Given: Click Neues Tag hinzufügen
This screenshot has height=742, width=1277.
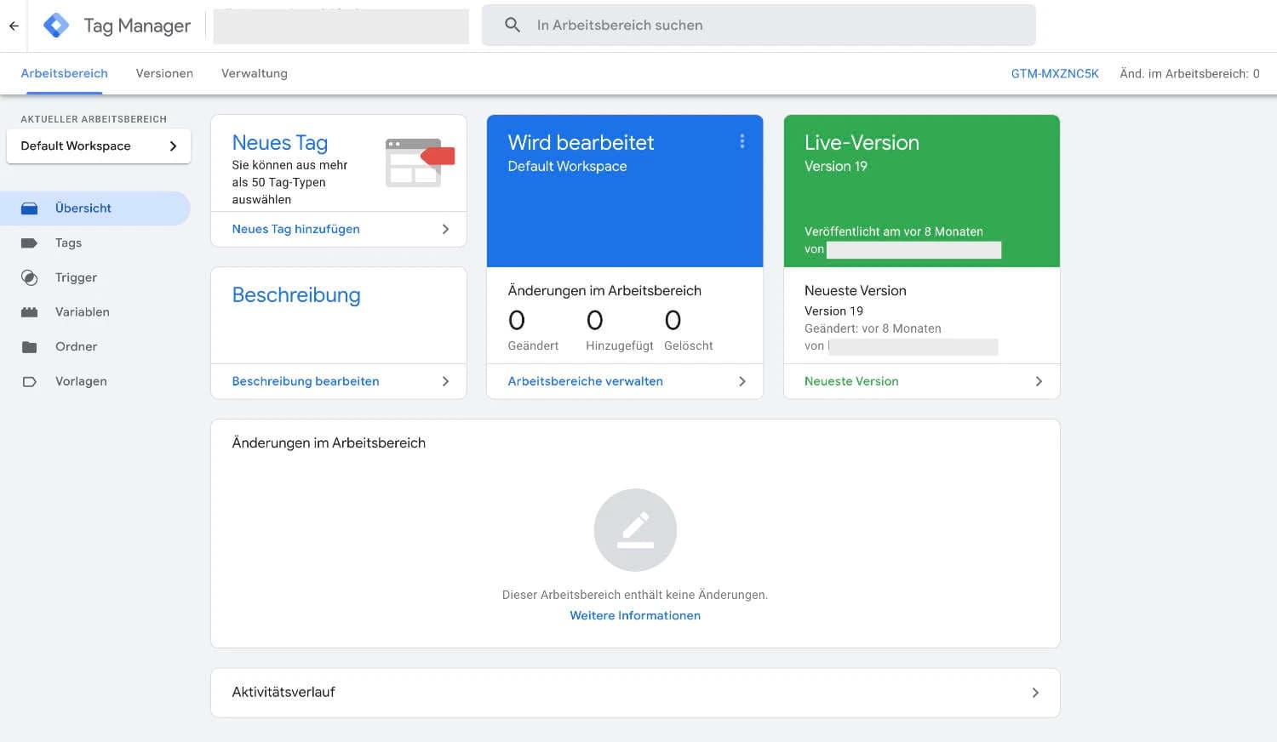Looking at the screenshot, I should 295,229.
